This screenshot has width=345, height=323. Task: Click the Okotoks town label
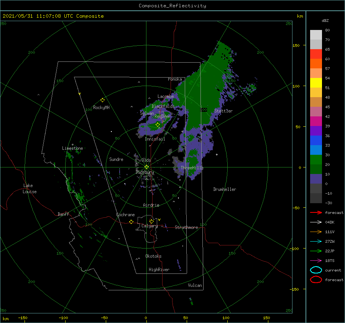[153, 256]
